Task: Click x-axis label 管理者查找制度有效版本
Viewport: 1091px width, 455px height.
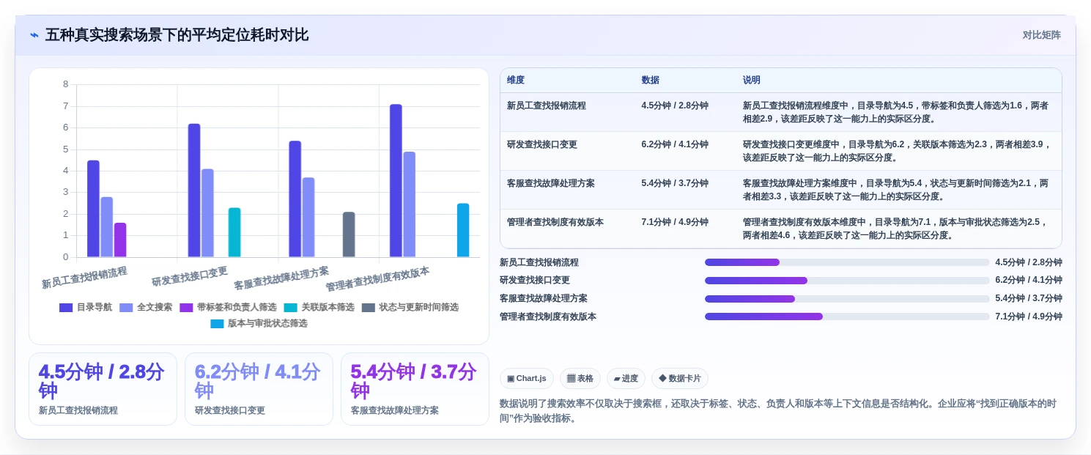Action: [377, 279]
